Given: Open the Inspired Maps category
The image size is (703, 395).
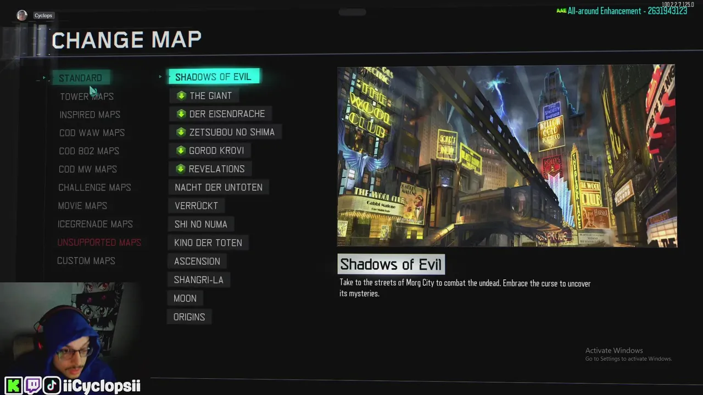Looking at the screenshot, I should [90, 115].
